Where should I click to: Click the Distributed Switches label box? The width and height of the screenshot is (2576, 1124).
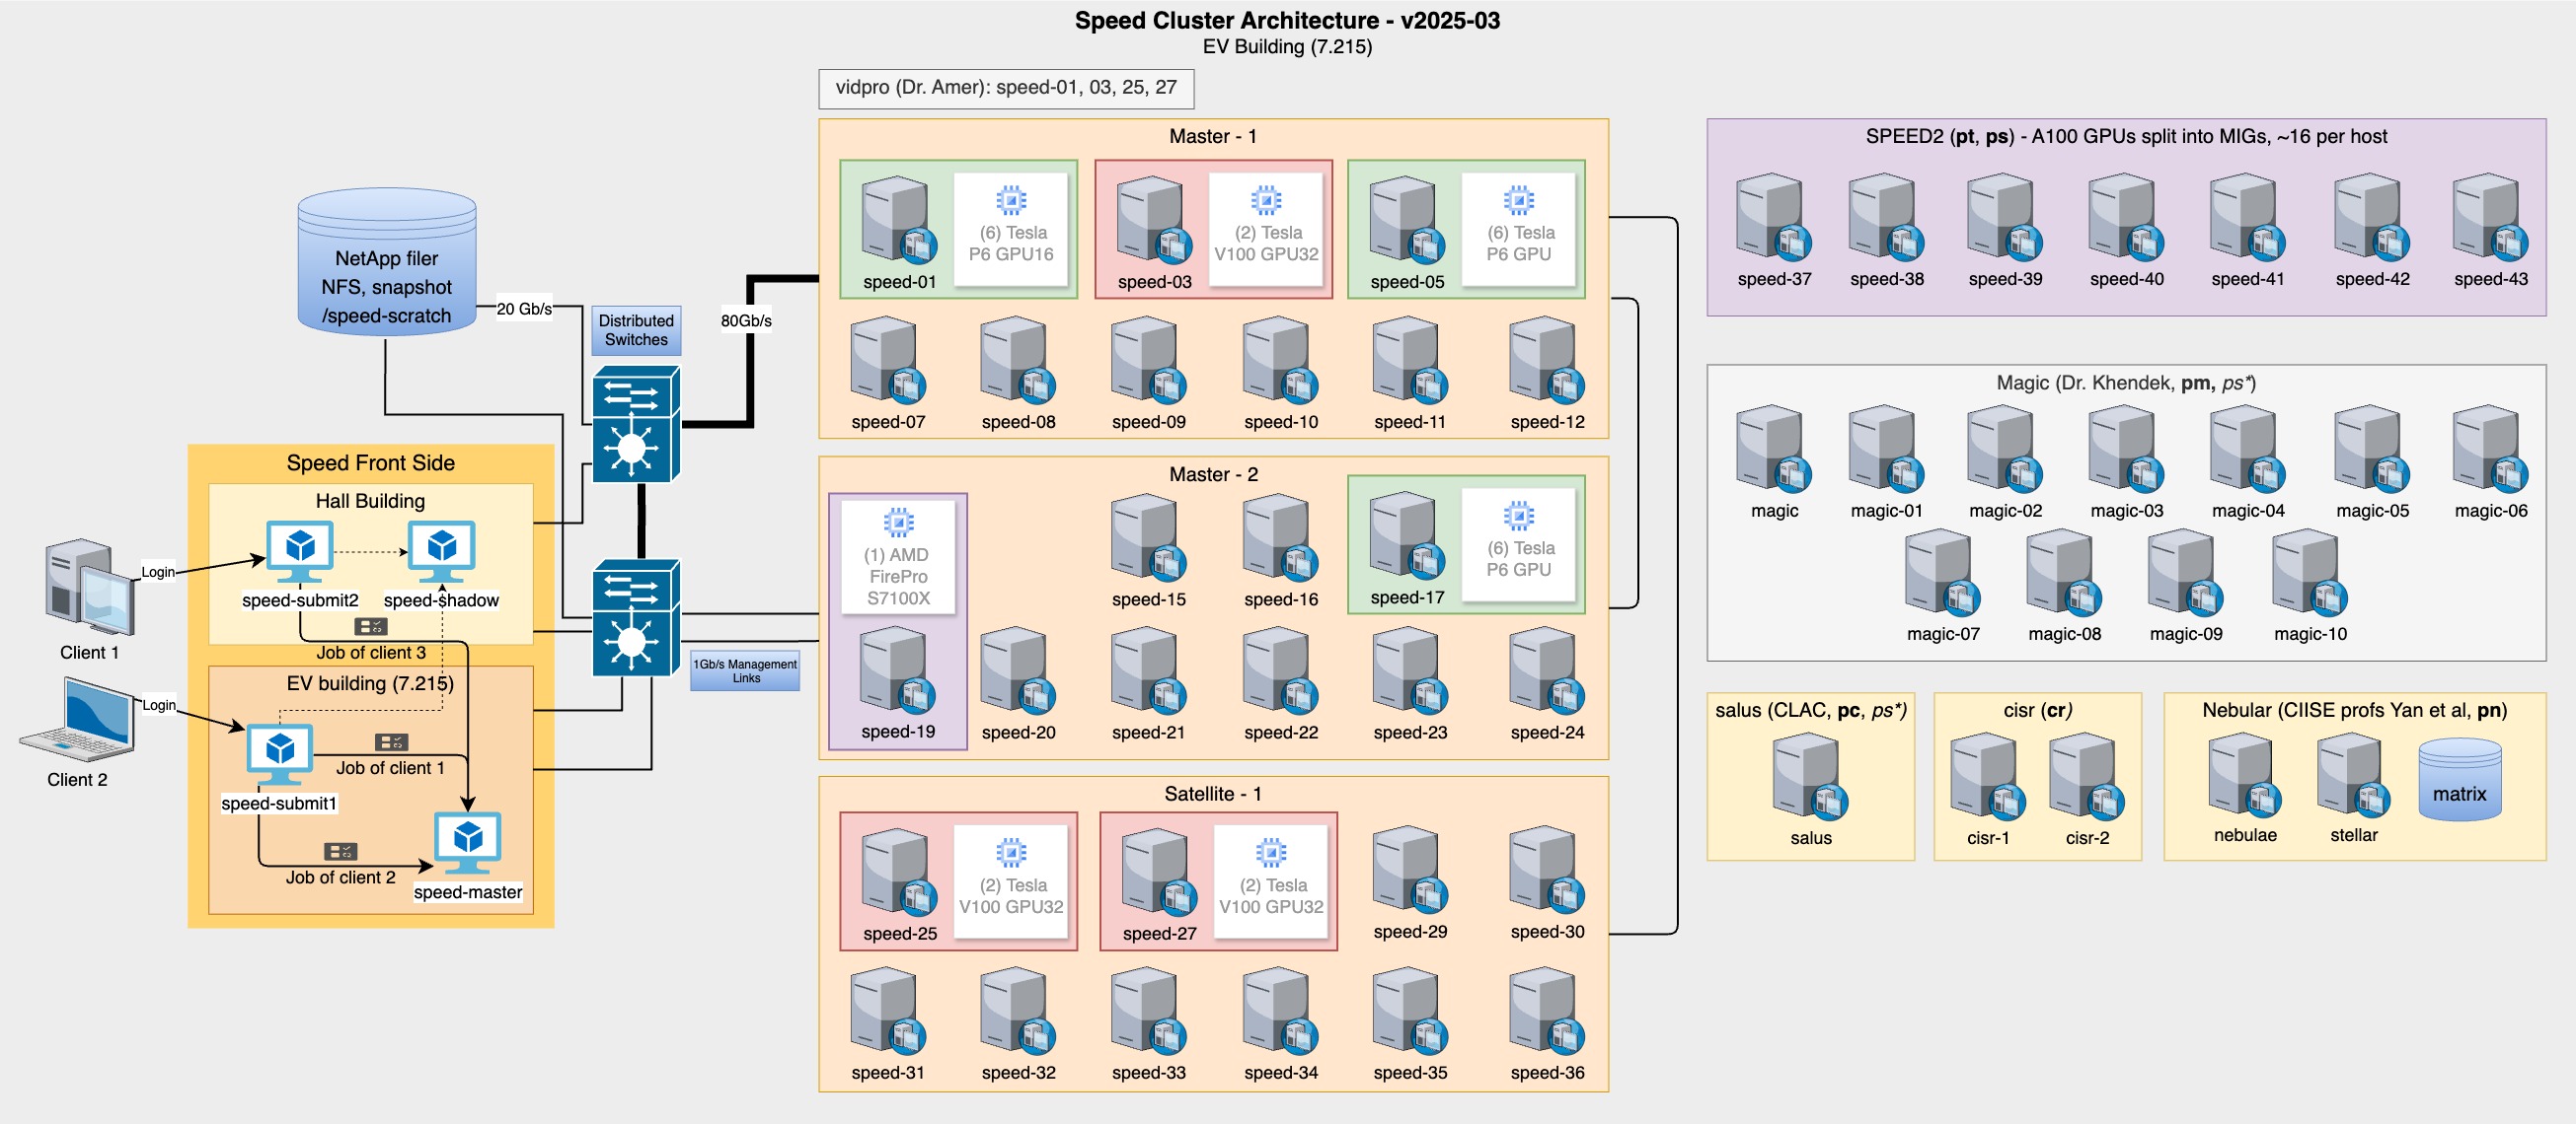[x=636, y=330]
